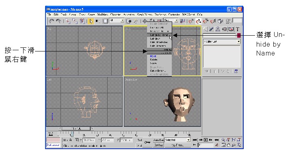Click the right arrow of the time slider
Image resolution: width=292 pixels, height=156 pixels.
click(92, 128)
